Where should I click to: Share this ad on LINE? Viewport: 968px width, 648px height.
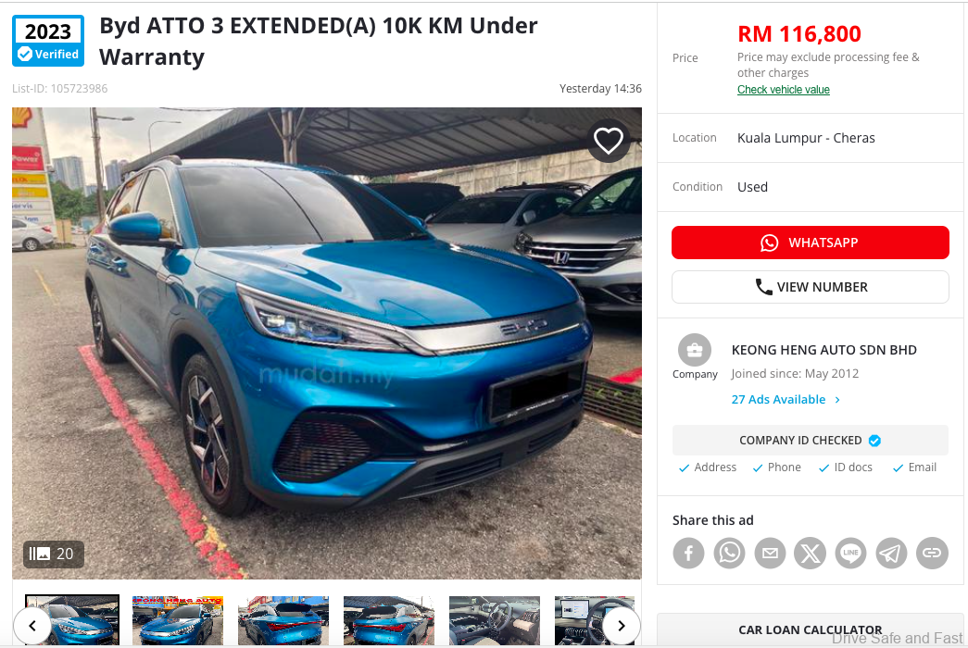(850, 553)
